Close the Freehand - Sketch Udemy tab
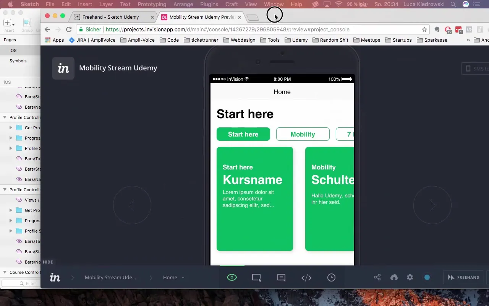The image size is (489, 306). point(152,17)
